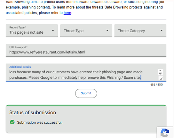Click the Submit button

(86, 93)
